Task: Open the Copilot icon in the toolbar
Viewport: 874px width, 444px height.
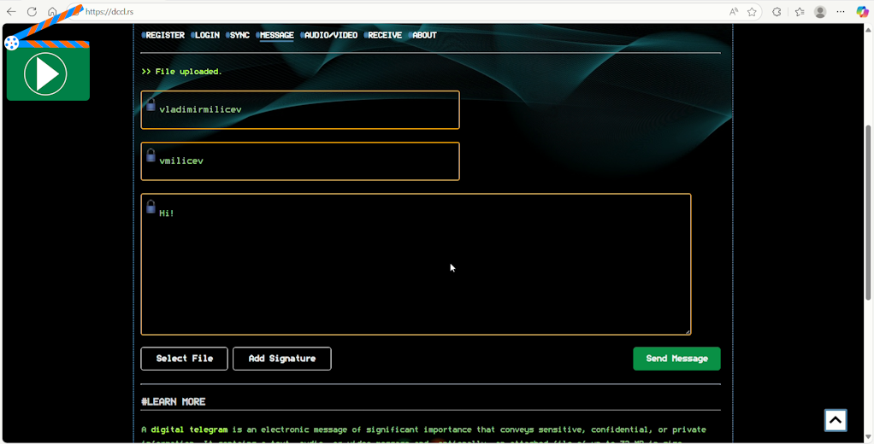Action: point(862,12)
